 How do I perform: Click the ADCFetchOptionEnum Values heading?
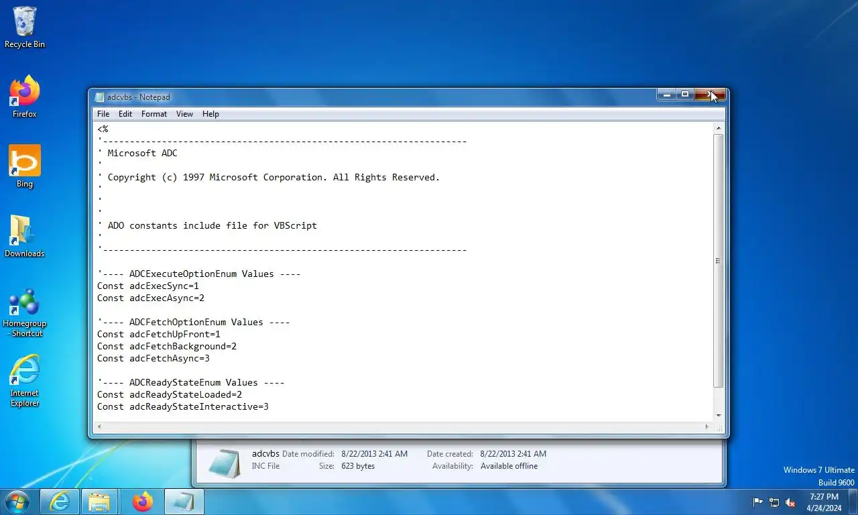click(194, 323)
